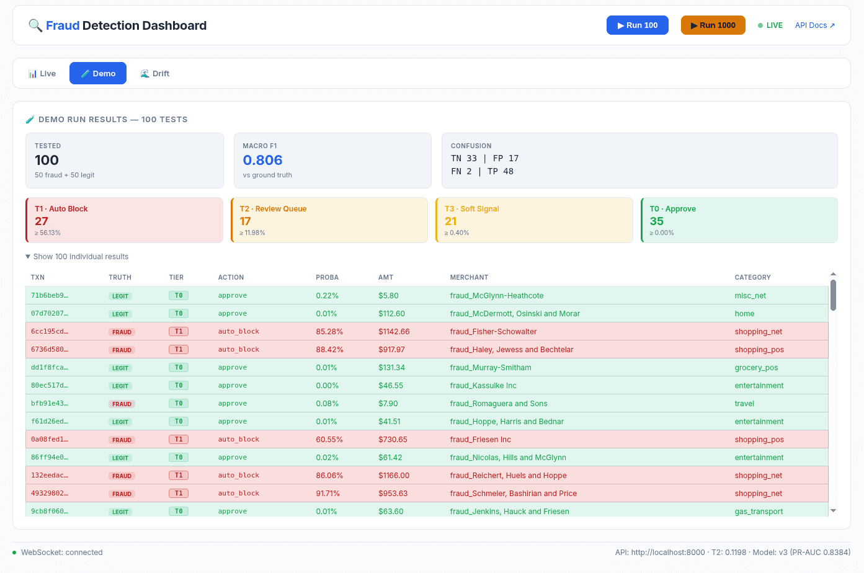Click the TXN column header
The width and height of the screenshot is (864, 573).
(38, 278)
